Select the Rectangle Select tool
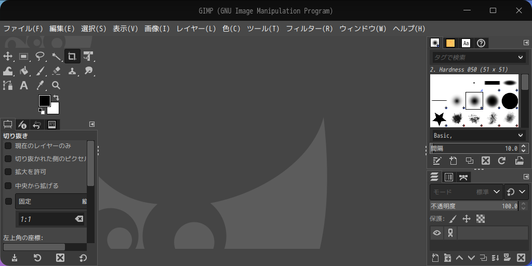 click(23, 56)
